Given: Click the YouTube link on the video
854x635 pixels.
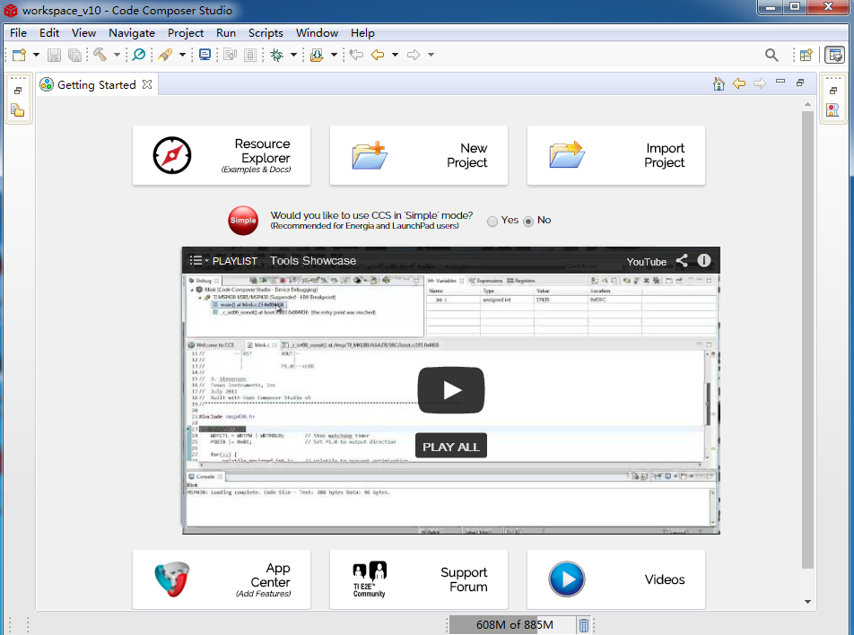Looking at the screenshot, I should pos(647,261).
